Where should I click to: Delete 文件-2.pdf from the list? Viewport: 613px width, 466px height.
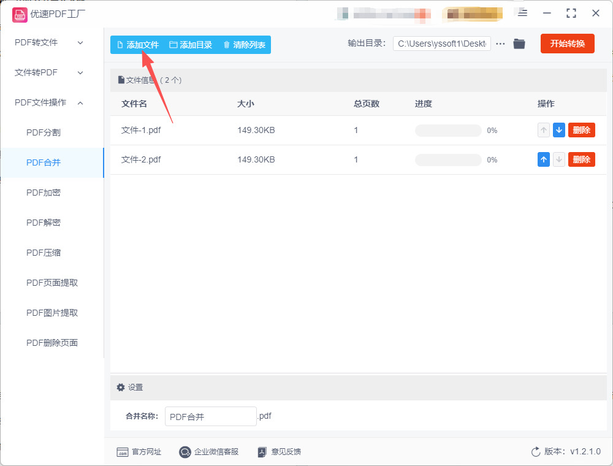point(581,159)
